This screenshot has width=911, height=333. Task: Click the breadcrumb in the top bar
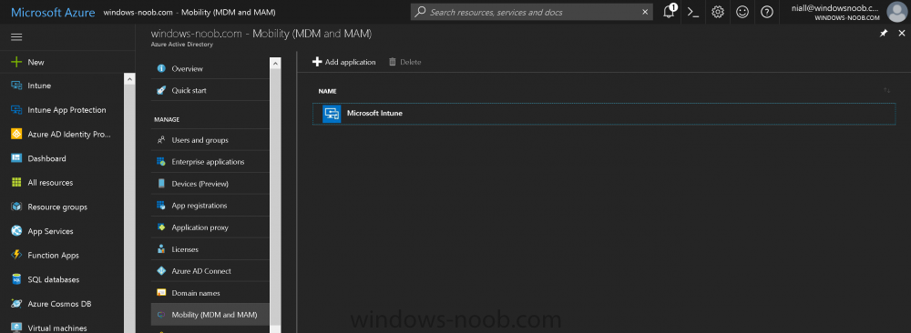[x=189, y=12]
